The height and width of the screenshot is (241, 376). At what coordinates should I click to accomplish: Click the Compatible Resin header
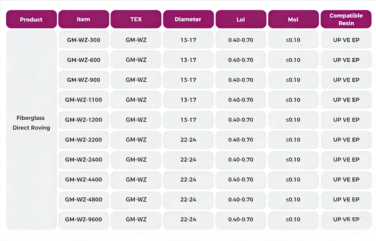pyautogui.click(x=346, y=19)
